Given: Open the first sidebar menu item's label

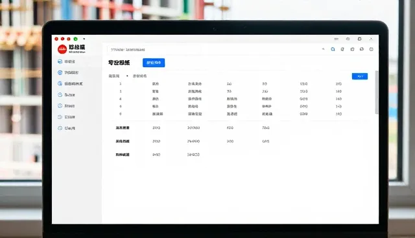Looking at the screenshot, I should point(70,61).
